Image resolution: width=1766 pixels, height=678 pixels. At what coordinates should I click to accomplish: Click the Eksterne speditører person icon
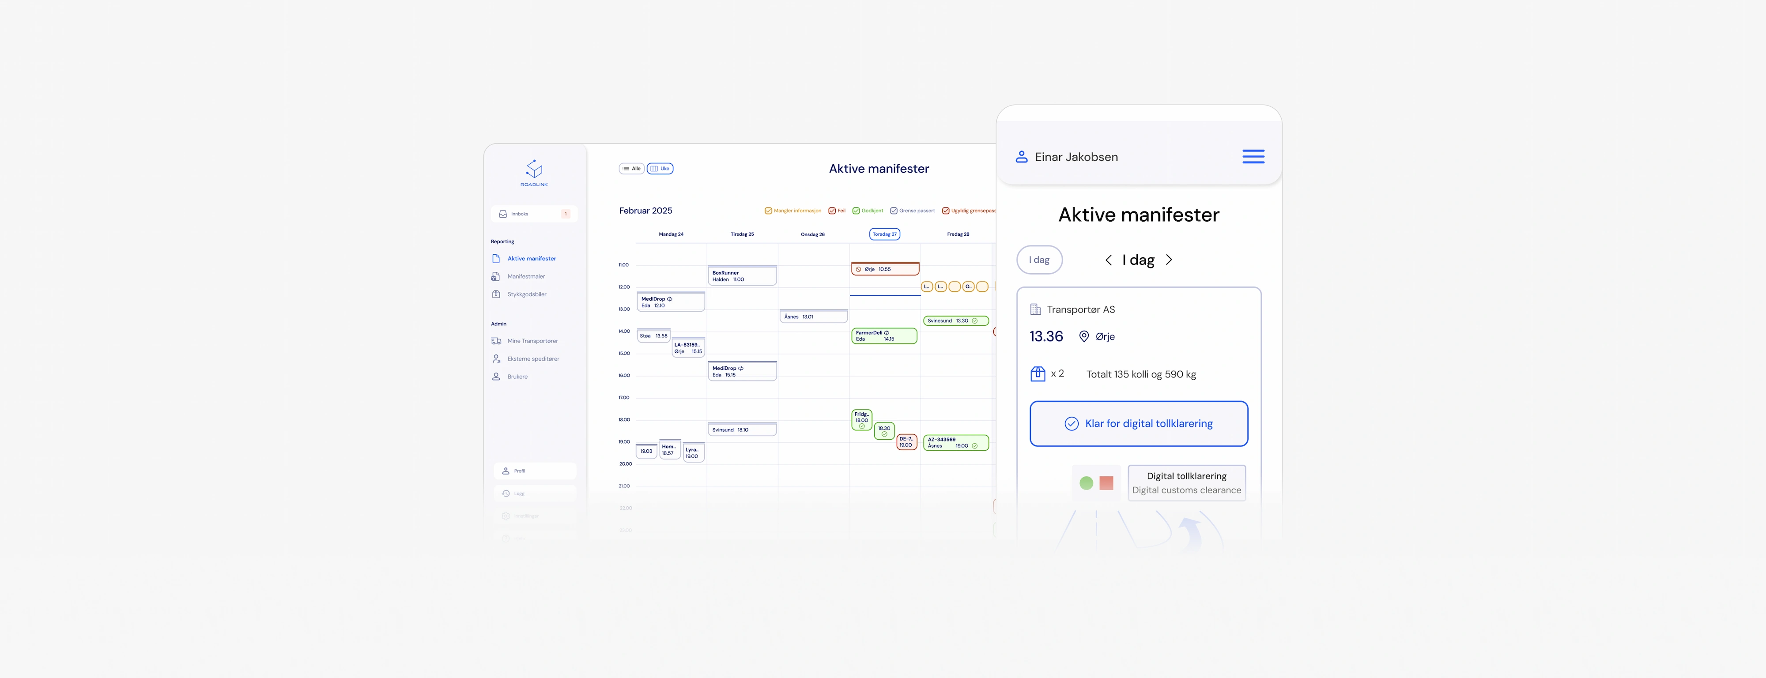[x=496, y=358]
